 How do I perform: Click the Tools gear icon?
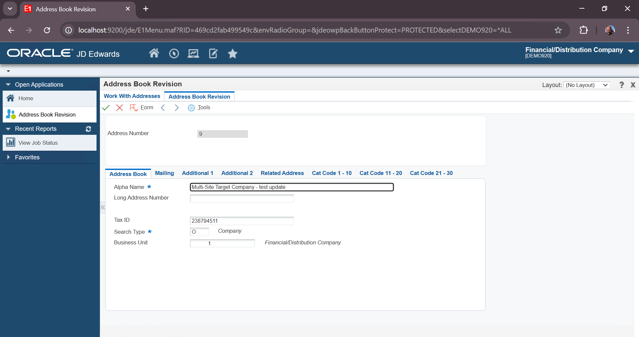coord(191,108)
